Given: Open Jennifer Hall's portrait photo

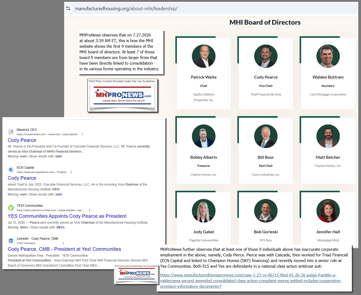Looking at the screenshot, I should [x=328, y=211].
